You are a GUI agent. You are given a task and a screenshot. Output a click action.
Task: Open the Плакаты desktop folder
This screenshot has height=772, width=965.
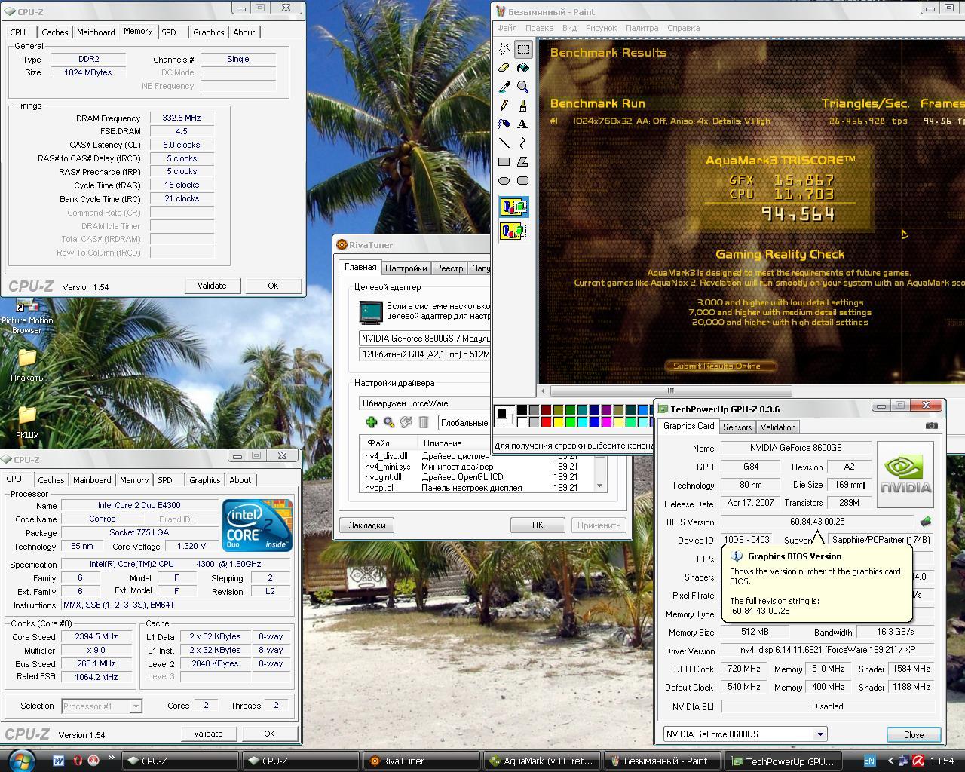pos(28,365)
